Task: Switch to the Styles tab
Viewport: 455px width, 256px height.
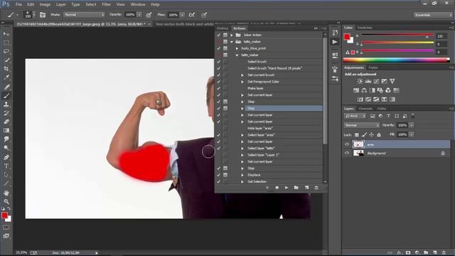Action: click(x=373, y=68)
